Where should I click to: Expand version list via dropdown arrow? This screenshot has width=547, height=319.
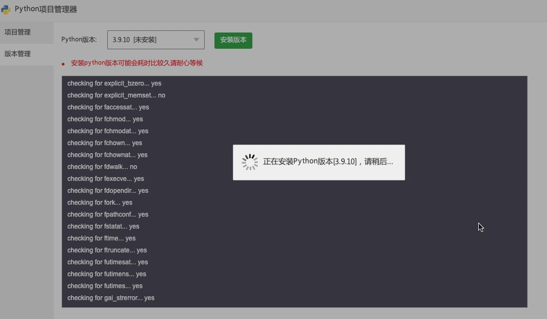tap(197, 40)
